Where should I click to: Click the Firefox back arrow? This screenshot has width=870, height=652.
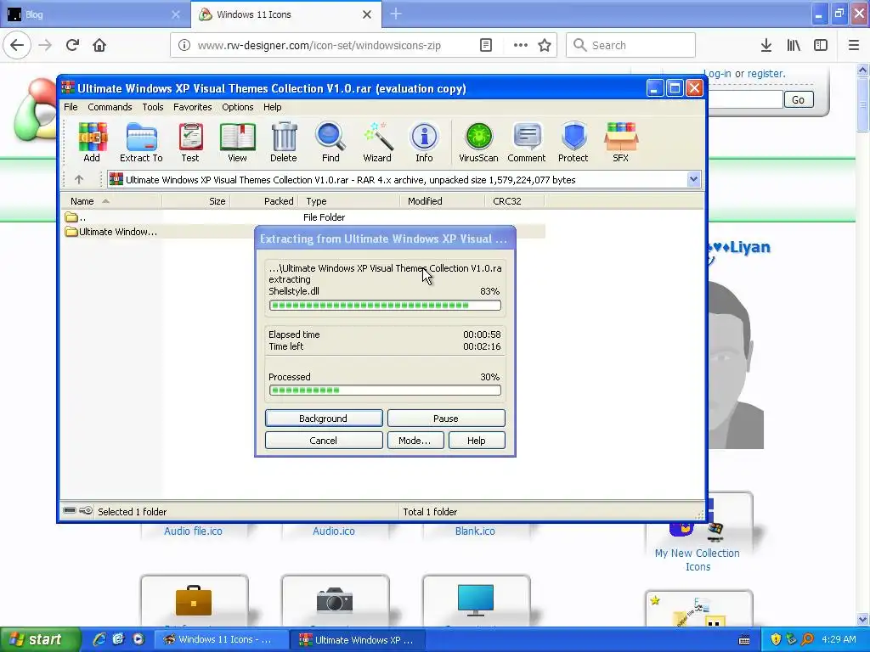17,45
